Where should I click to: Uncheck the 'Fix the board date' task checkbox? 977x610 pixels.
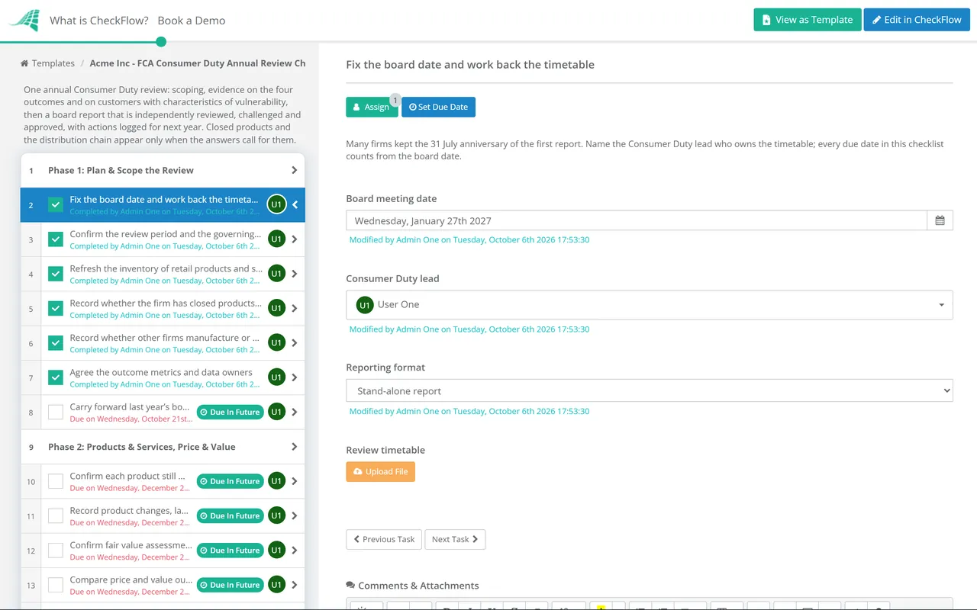(56, 204)
